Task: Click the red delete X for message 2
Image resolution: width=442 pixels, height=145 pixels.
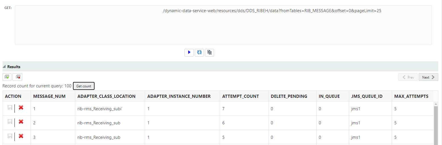Action: 21,122
